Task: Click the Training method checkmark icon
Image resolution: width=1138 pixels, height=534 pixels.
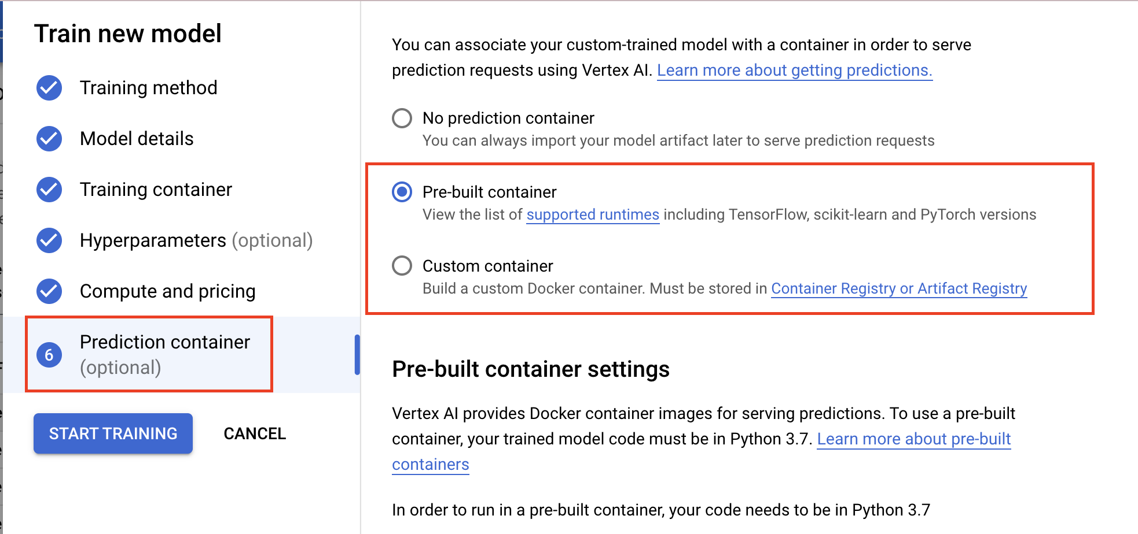Action: click(x=49, y=88)
